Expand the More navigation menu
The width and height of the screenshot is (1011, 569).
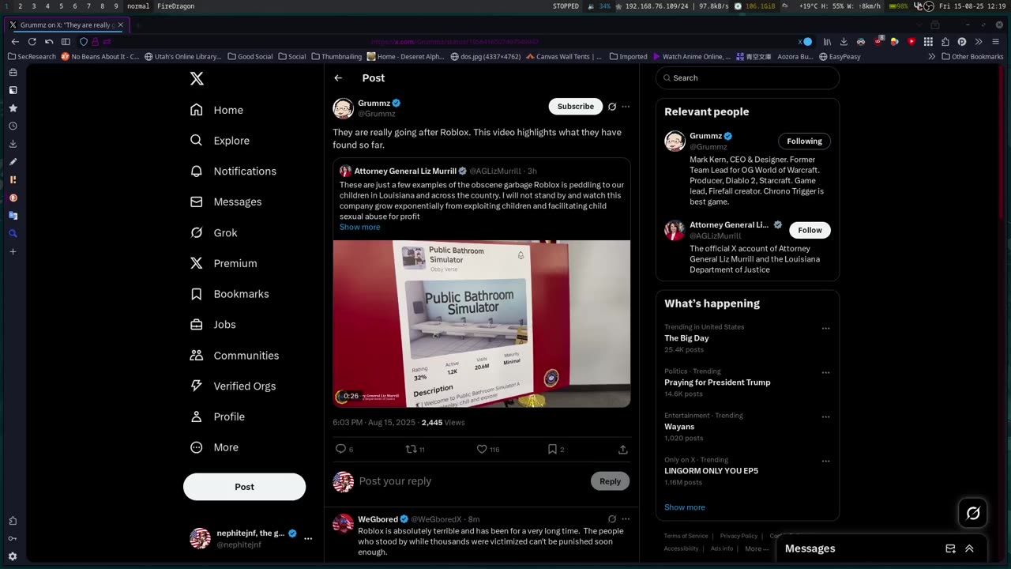pos(215,447)
